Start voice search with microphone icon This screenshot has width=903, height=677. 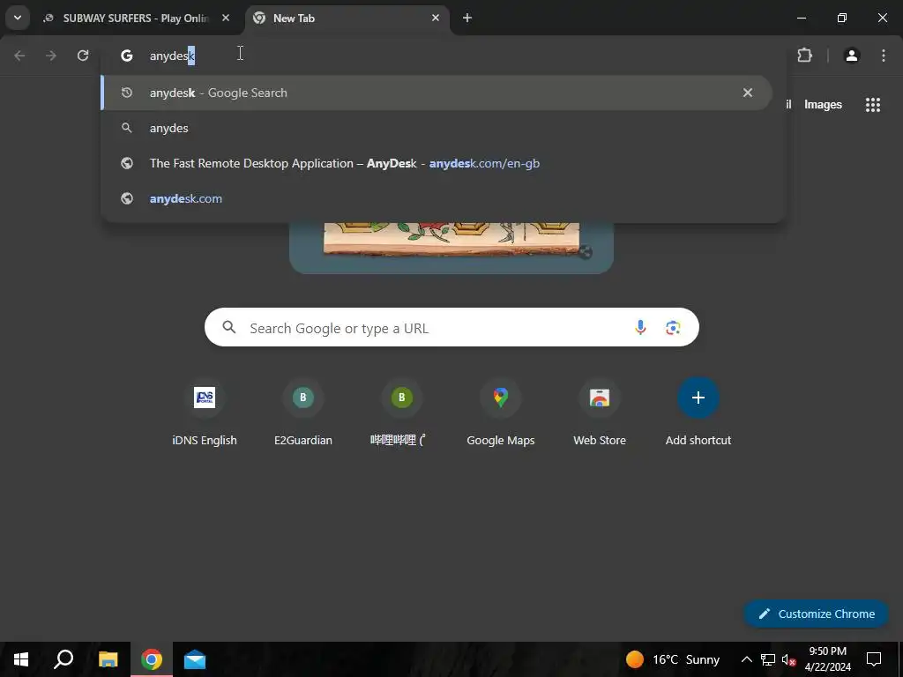click(640, 328)
